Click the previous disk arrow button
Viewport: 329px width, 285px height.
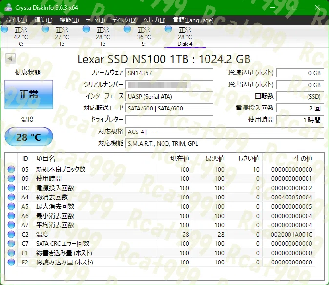point(10,59)
